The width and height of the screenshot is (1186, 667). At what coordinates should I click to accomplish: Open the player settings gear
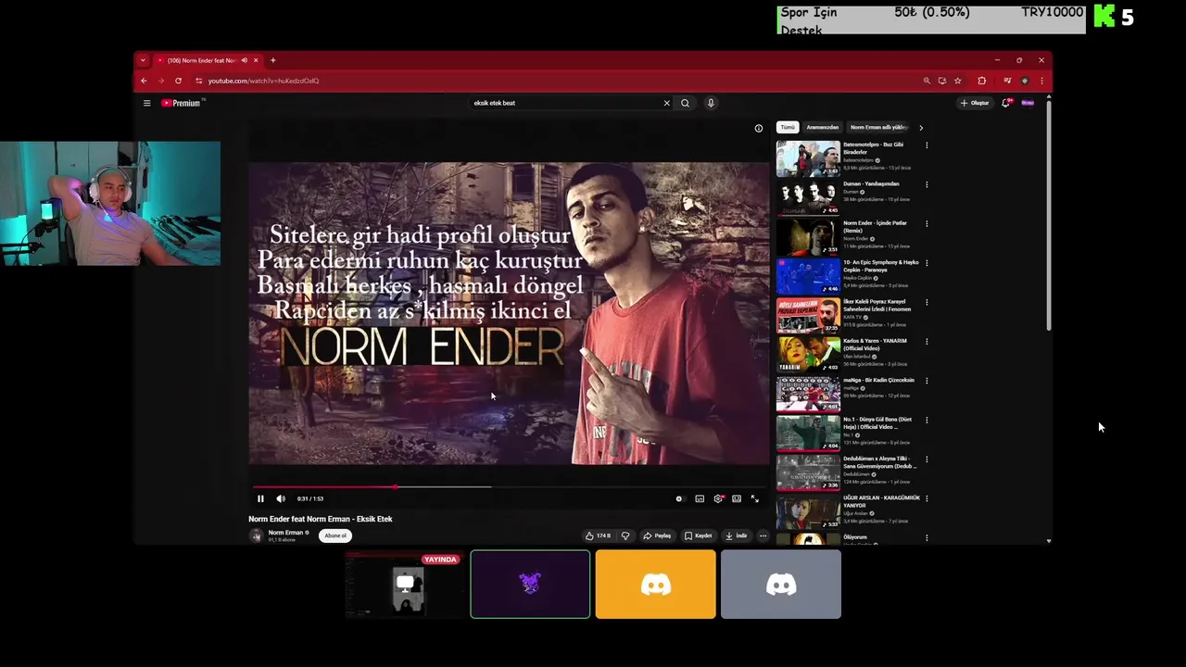[718, 498]
